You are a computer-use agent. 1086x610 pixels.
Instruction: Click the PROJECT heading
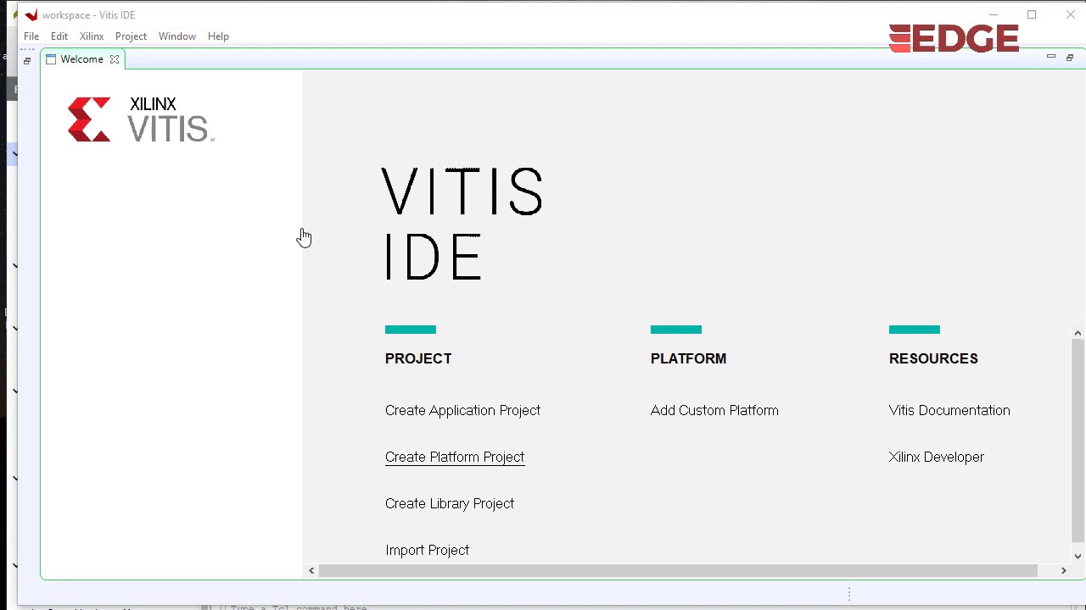(418, 358)
